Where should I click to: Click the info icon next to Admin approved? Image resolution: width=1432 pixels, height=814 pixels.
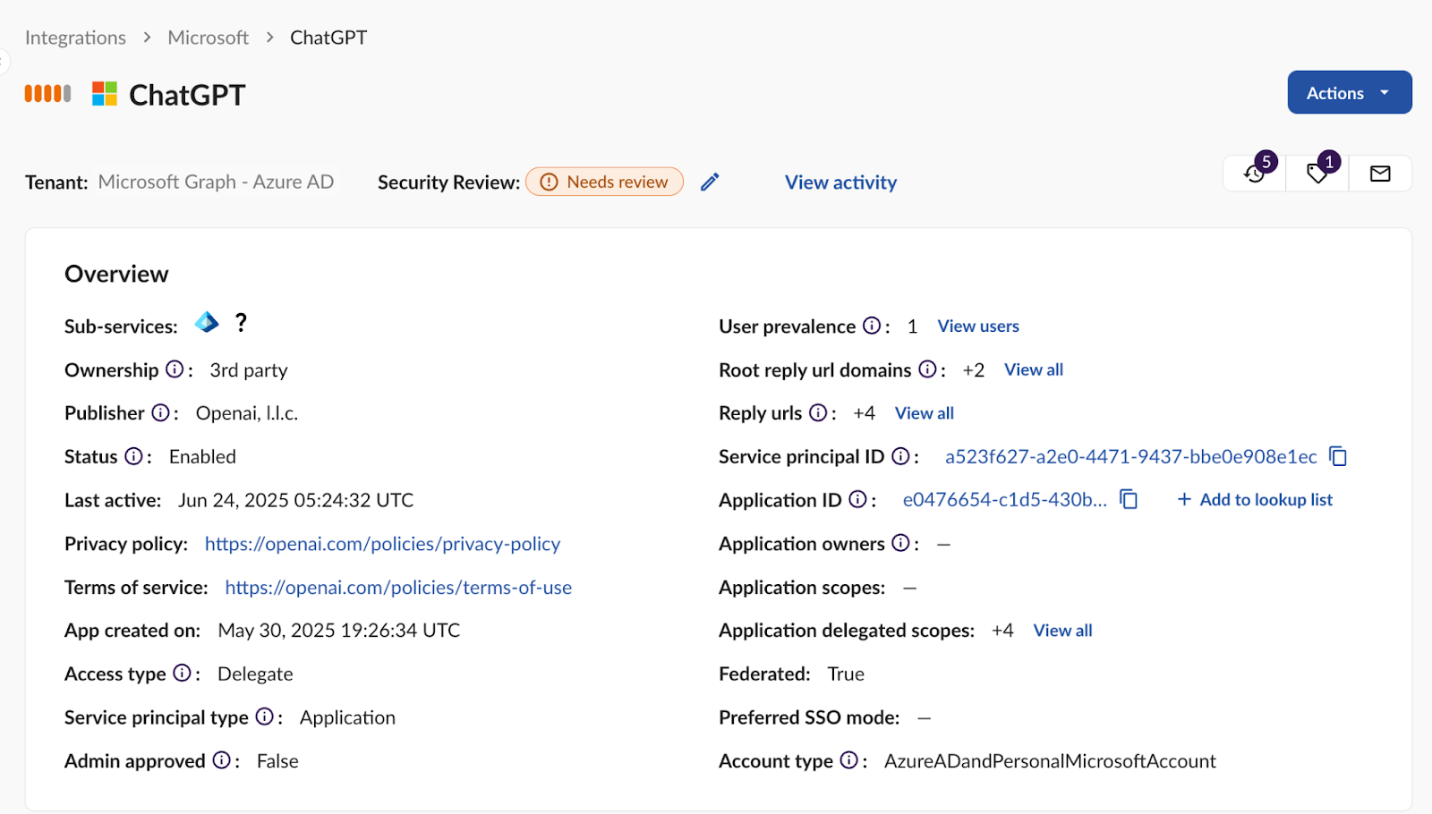[221, 760]
